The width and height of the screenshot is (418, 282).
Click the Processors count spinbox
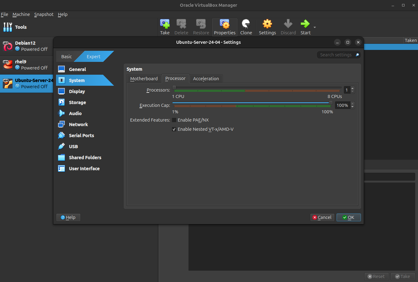349,90
